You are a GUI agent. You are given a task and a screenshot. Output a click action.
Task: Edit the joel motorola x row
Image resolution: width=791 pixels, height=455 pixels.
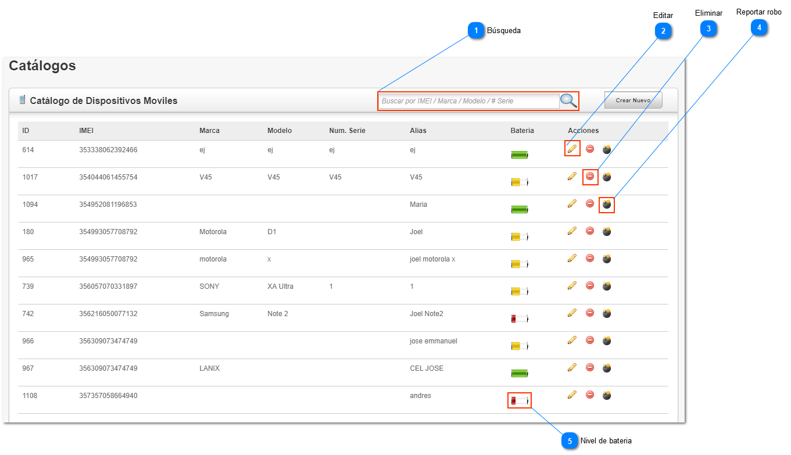pos(572,259)
